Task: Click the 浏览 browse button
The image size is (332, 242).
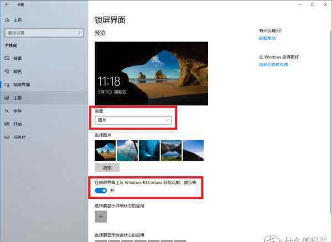Action: click(107, 167)
